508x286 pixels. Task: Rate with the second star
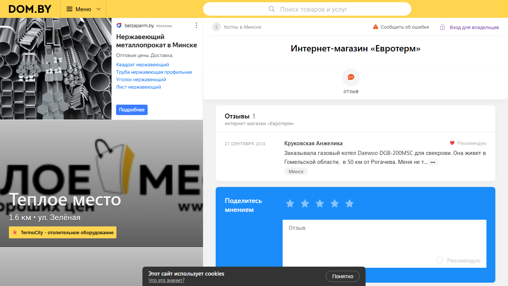(305, 204)
